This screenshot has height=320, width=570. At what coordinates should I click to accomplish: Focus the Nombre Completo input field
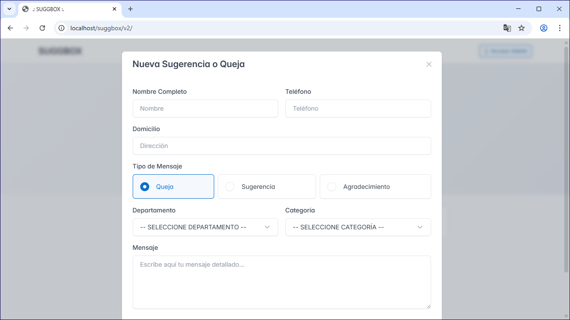[205, 108]
